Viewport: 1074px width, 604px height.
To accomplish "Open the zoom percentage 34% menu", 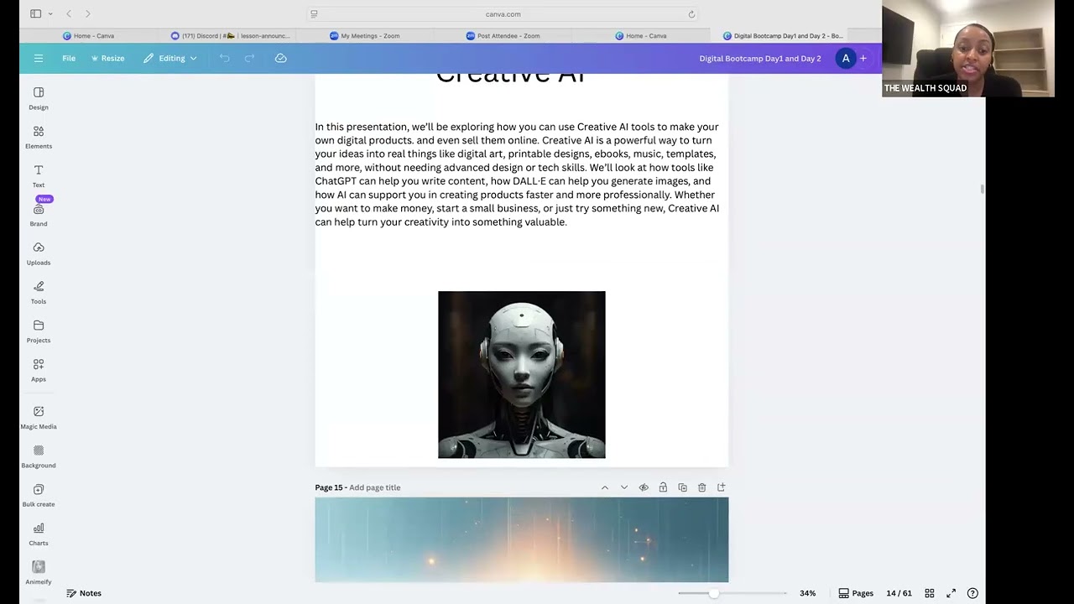I will (x=807, y=593).
